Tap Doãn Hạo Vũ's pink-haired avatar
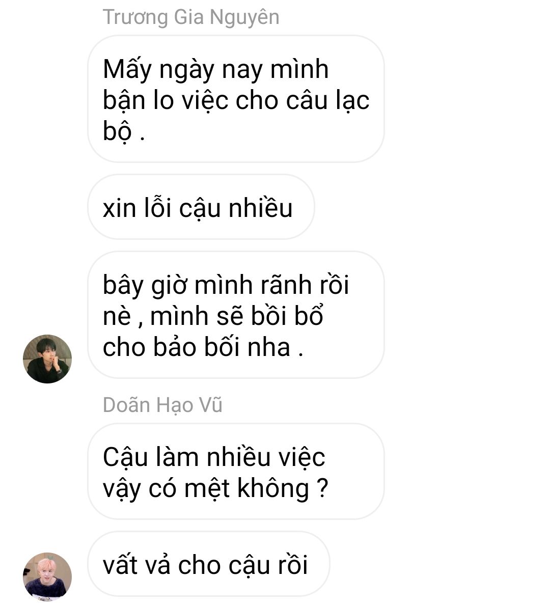Image resolution: width=550 pixels, height=606 pixels. tap(47, 576)
